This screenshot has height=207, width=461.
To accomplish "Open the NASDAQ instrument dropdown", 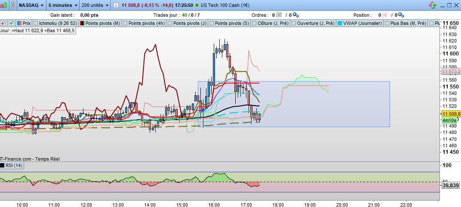I will 31,5.
